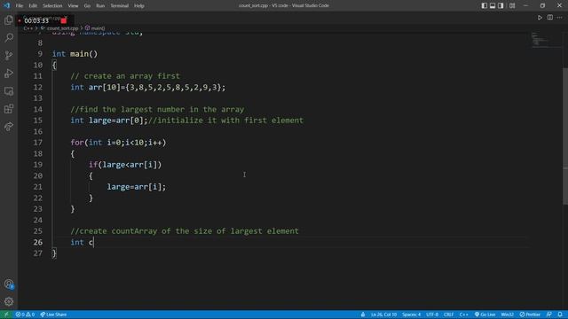Open the Run and Debug view
568x319 pixels.
[x=9, y=73]
